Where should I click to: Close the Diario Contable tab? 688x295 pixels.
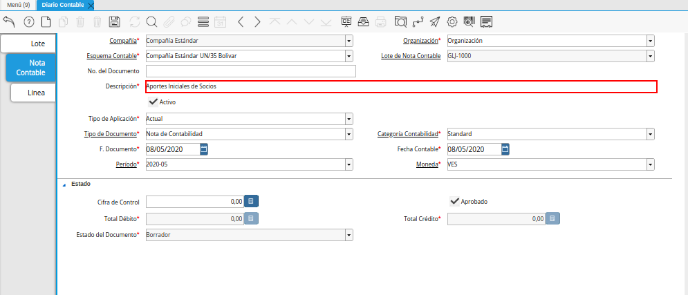(x=91, y=6)
